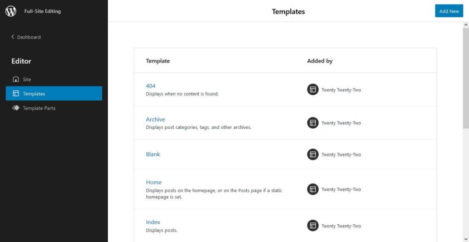Click the theme icon in Blank row
469x242 pixels.
click(313, 154)
